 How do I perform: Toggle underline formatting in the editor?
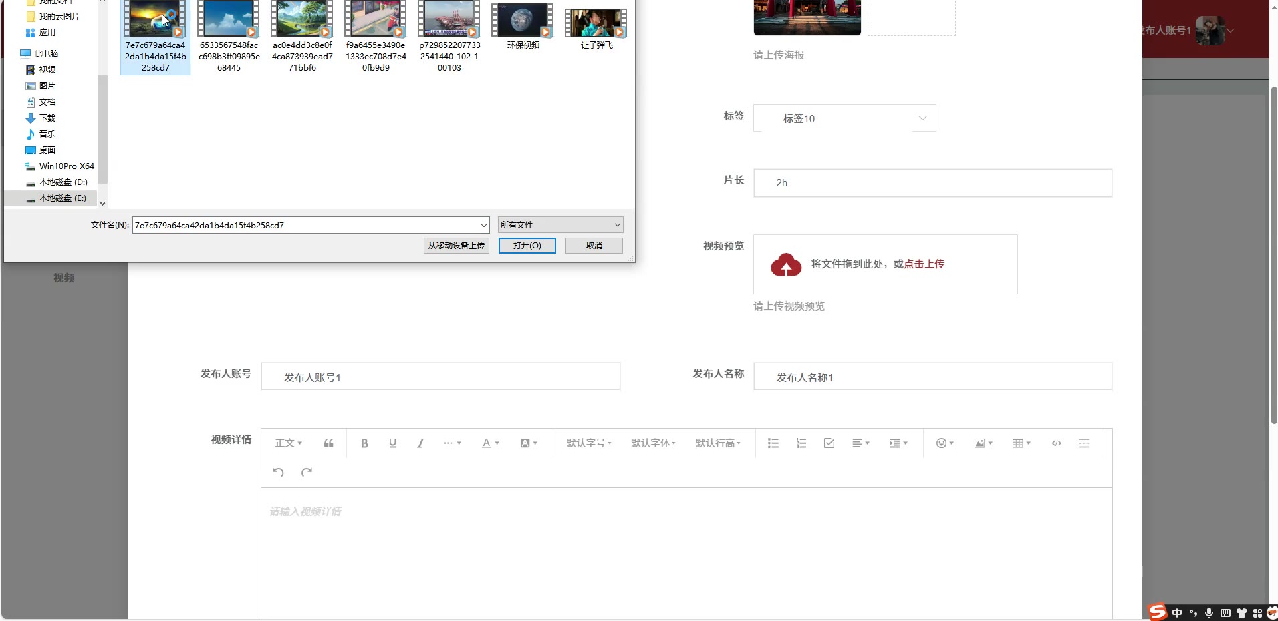[392, 443]
